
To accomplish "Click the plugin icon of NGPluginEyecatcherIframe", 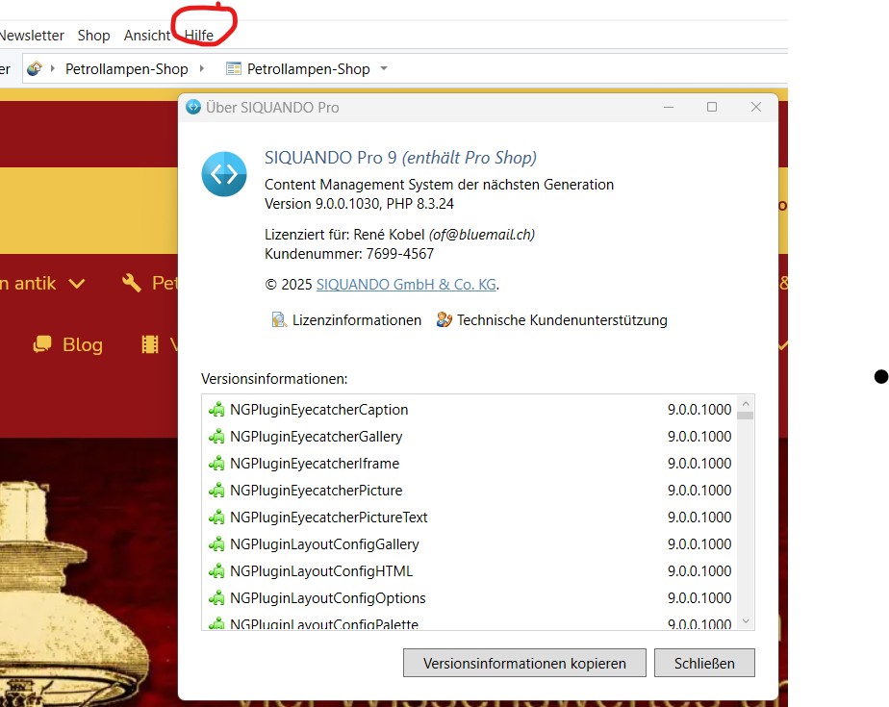I will [216, 464].
